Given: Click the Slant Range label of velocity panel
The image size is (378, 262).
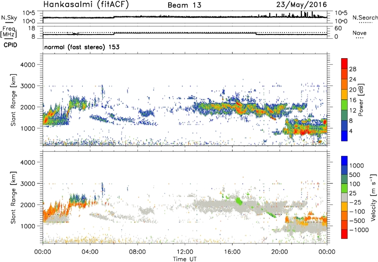Looking at the screenshot, I should pos(13,198).
